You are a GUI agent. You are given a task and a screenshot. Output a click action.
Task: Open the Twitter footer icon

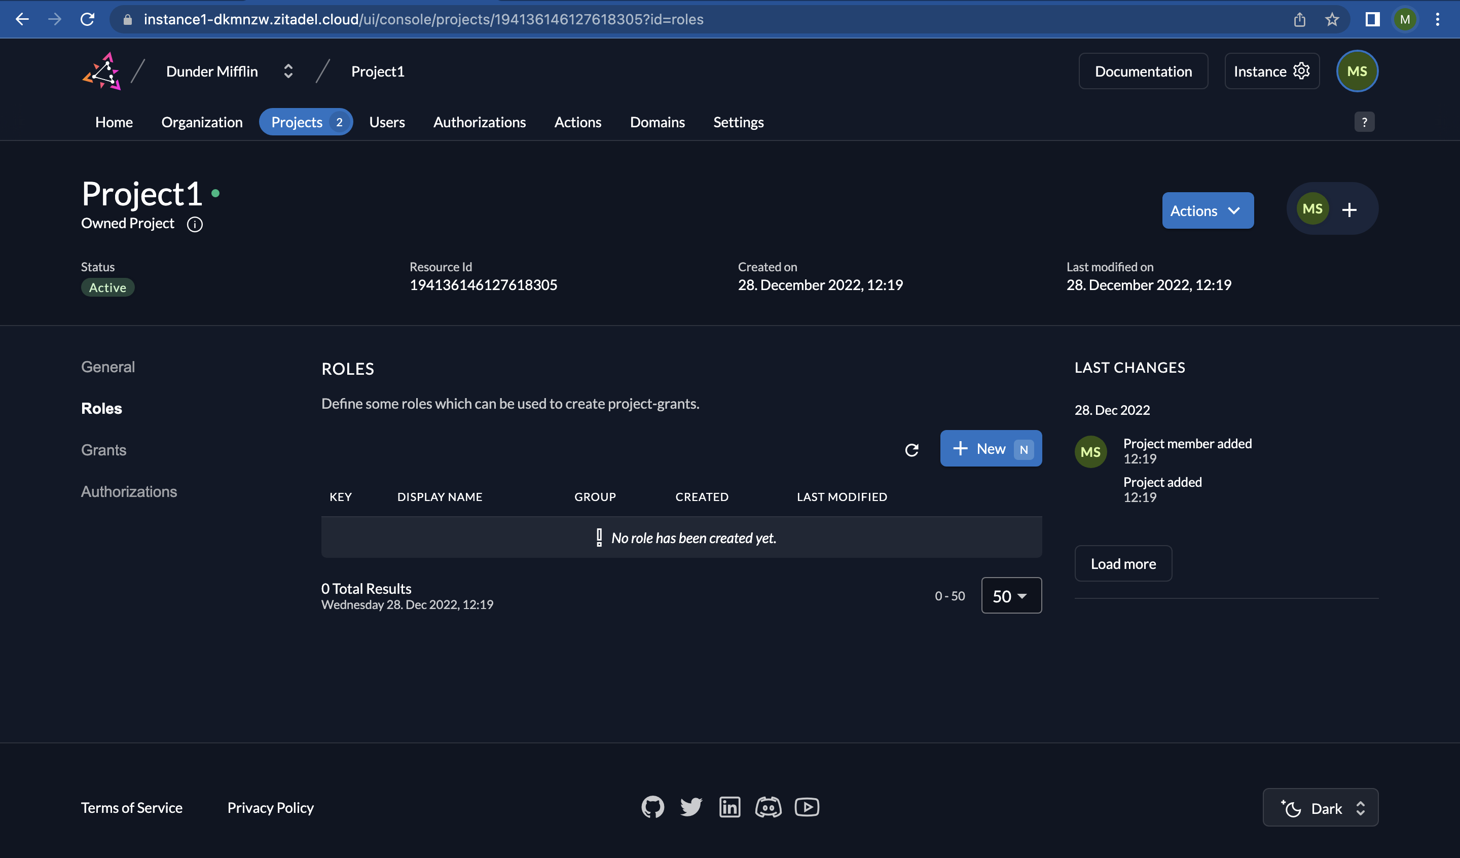[x=690, y=807]
